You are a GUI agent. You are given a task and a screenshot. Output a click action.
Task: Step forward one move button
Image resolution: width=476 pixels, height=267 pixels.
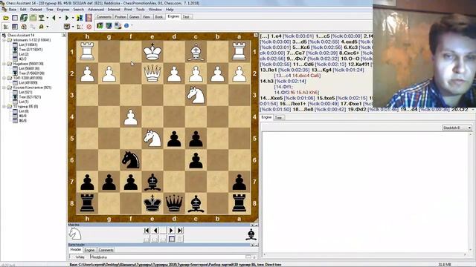(x=172, y=231)
